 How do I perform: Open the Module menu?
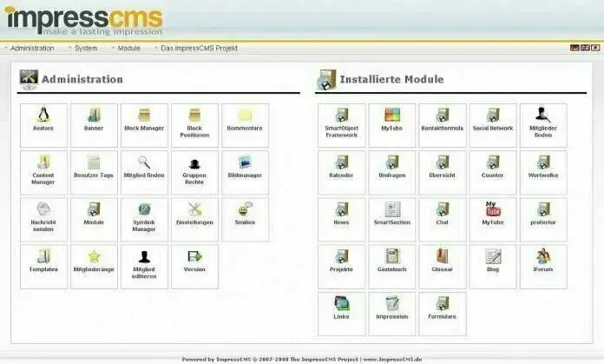pyautogui.click(x=128, y=48)
